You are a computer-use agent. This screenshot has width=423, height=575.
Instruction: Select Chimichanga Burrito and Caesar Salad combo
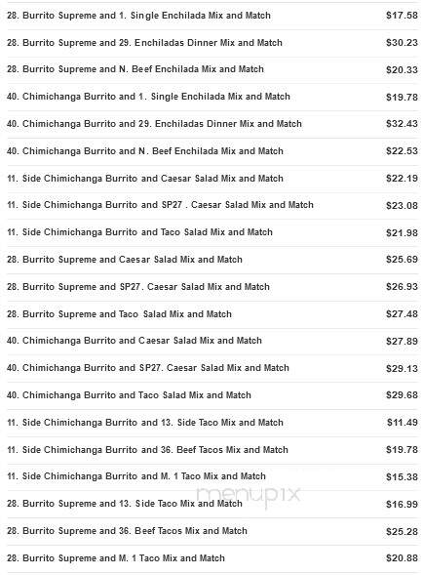[x=212, y=341]
